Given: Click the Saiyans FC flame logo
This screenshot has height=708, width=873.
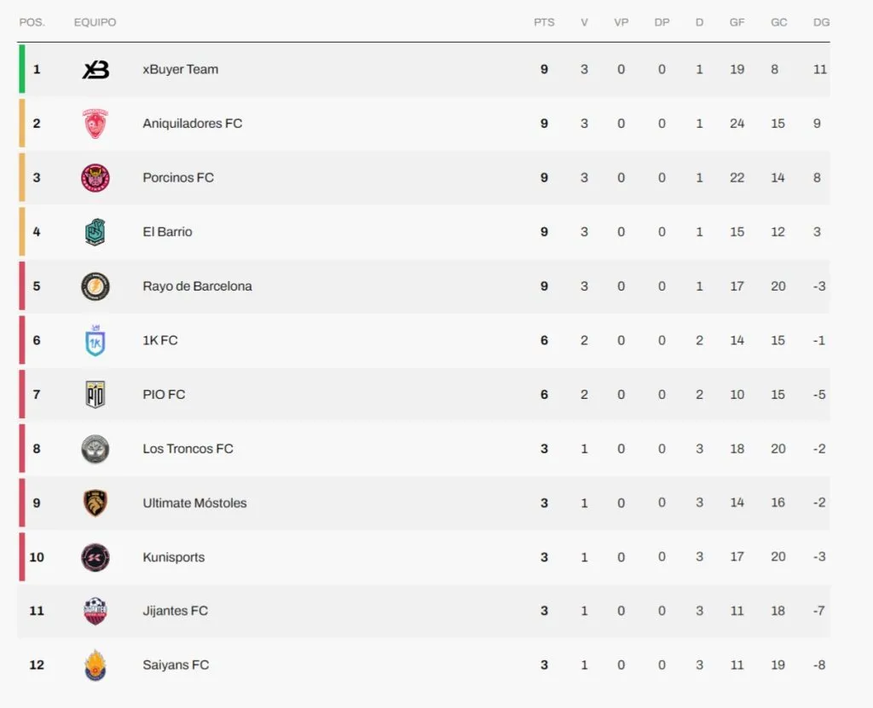Looking at the screenshot, I should tap(95, 665).
